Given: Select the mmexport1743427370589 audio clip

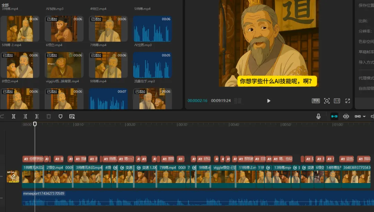Looking at the screenshot, I should point(198,199).
